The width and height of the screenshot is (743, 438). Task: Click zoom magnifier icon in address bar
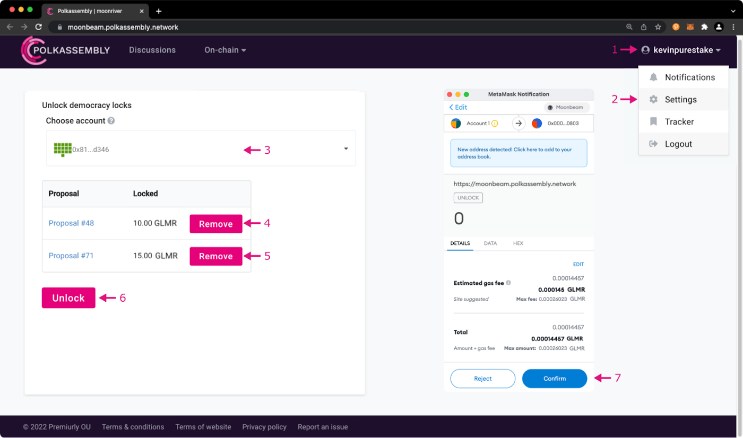point(629,27)
